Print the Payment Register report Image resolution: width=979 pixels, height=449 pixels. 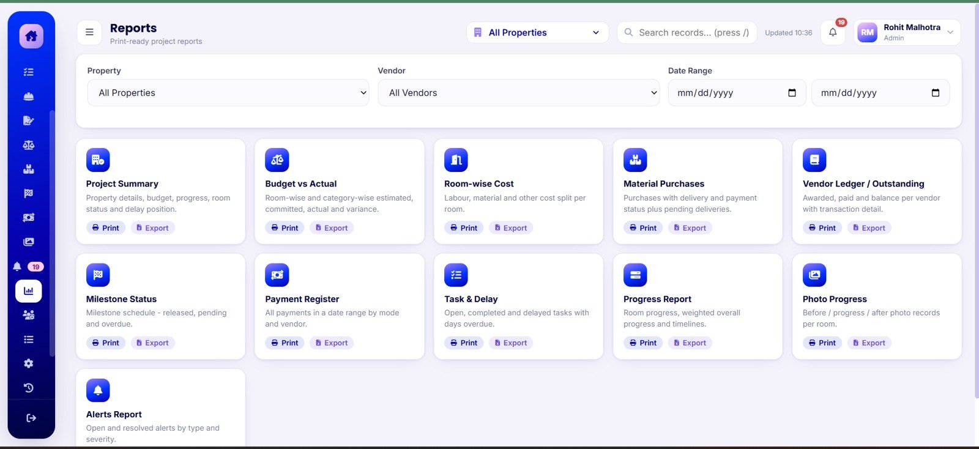pyautogui.click(x=285, y=343)
